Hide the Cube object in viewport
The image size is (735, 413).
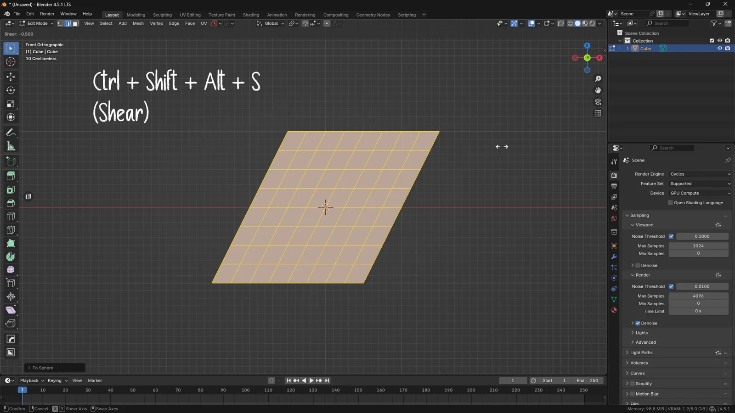tap(720, 48)
